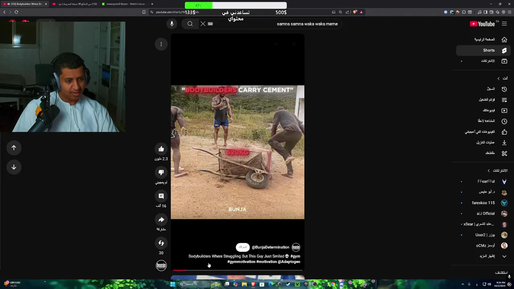Viewport: 514px width, 289px height.
Task: Open YouTube home via logo
Action: tap(482, 24)
